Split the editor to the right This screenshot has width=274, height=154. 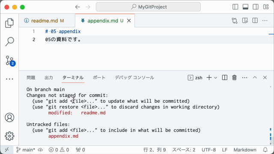[255, 21]
